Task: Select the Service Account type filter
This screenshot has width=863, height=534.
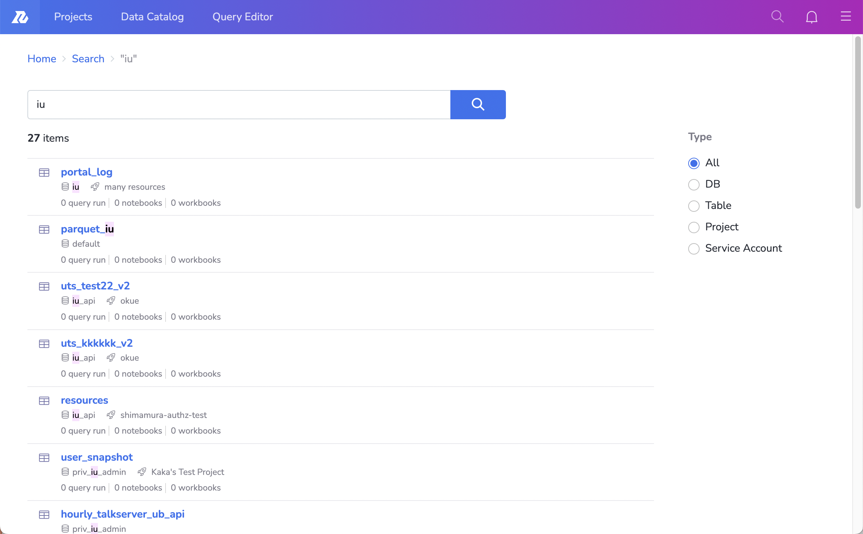Action: pyautogui.click(x=694, y=248)
